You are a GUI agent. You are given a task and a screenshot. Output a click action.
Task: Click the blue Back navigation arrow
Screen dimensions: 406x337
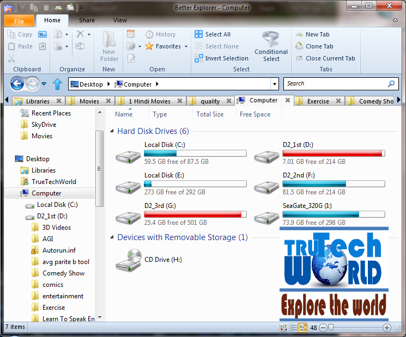(17, 84)
